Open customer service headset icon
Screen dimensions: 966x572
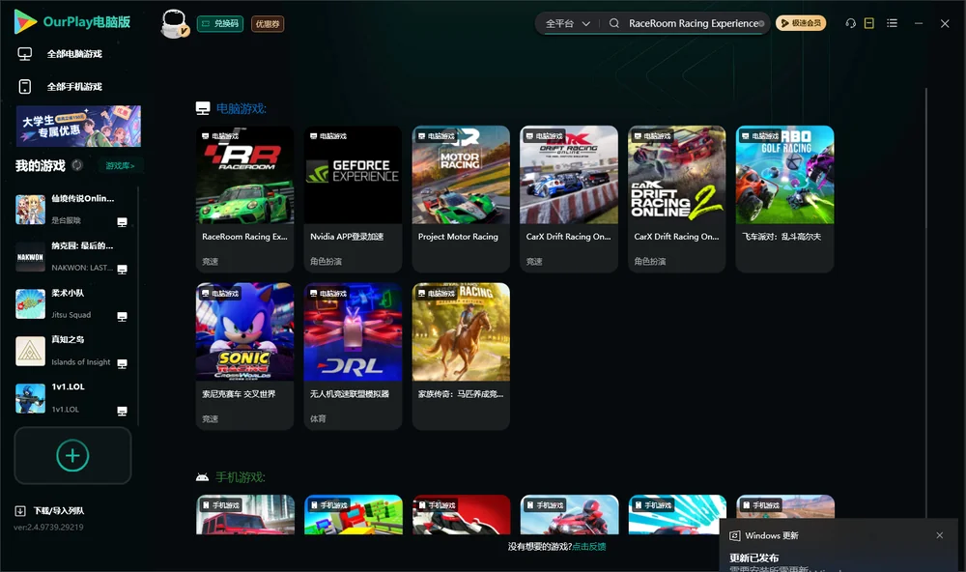click(x=850, y=23)
